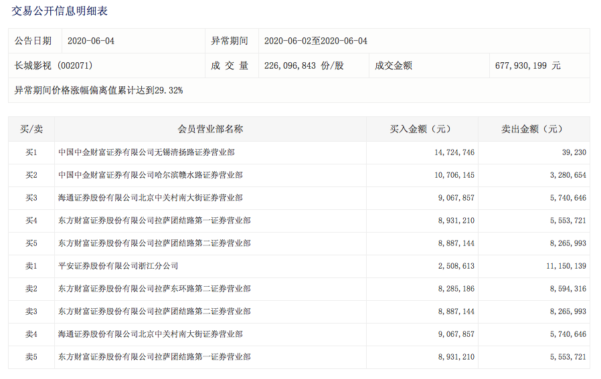
Task: Click the turnover value 677,930,199 元
Action: coord(527,66)
